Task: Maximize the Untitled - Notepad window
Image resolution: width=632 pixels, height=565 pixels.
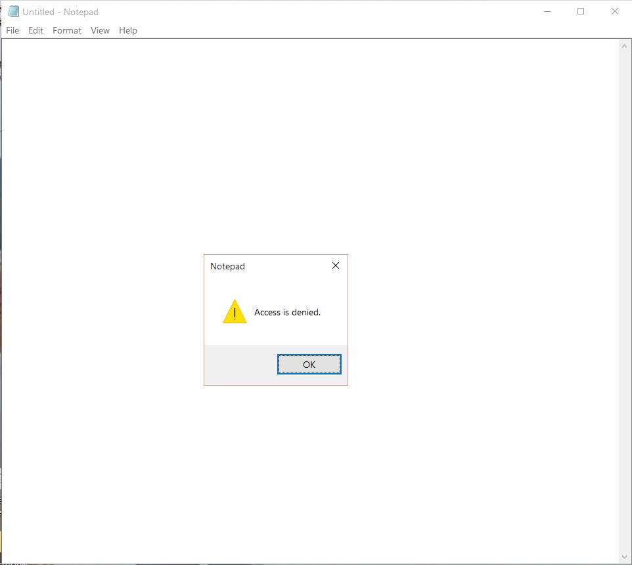Action: coord(581,12)
